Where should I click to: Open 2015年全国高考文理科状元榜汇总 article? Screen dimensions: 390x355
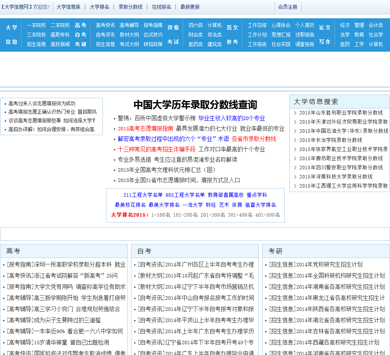(166, 170)
